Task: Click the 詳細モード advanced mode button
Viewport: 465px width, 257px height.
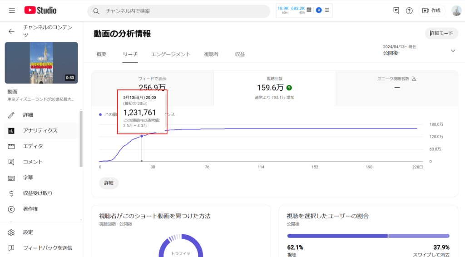Action: (441, 34)
